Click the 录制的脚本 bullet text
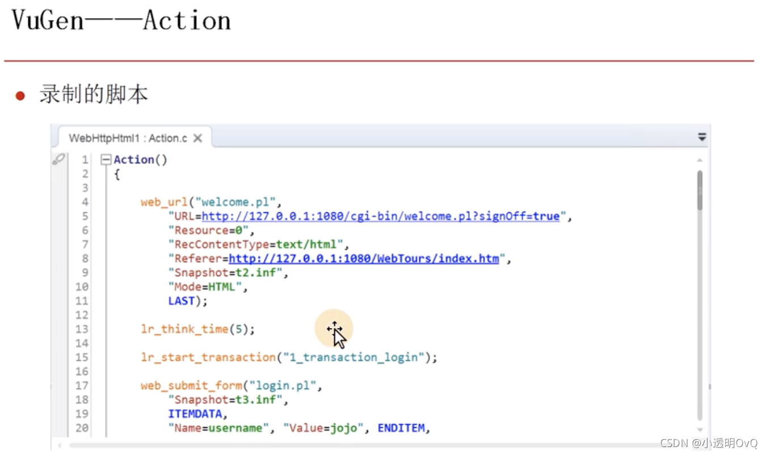The image size is (766, 455). coord(94,94)
